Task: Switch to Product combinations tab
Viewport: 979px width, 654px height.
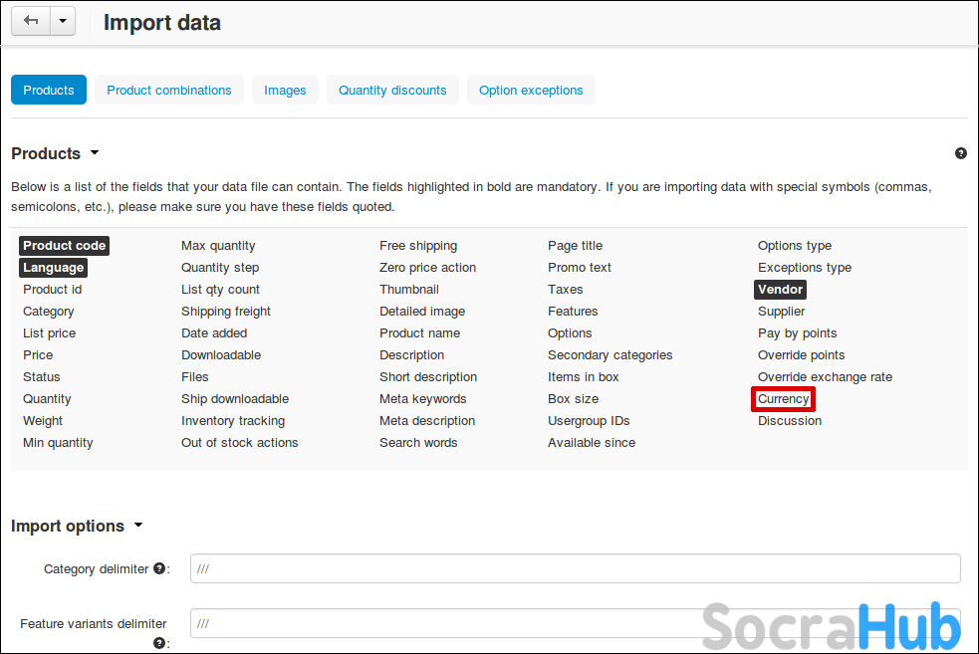Action: (x=169, y=90)
